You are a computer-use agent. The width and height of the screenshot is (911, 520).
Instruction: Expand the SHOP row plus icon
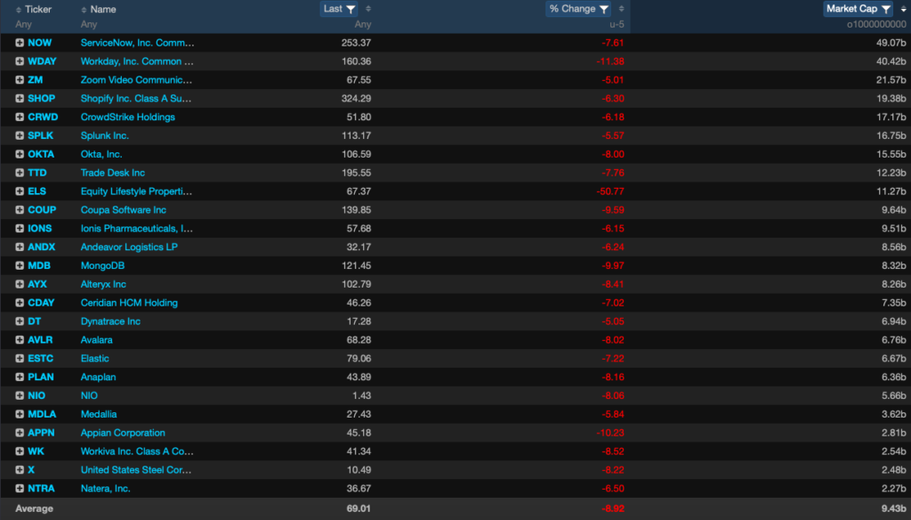tap(20, 98)
